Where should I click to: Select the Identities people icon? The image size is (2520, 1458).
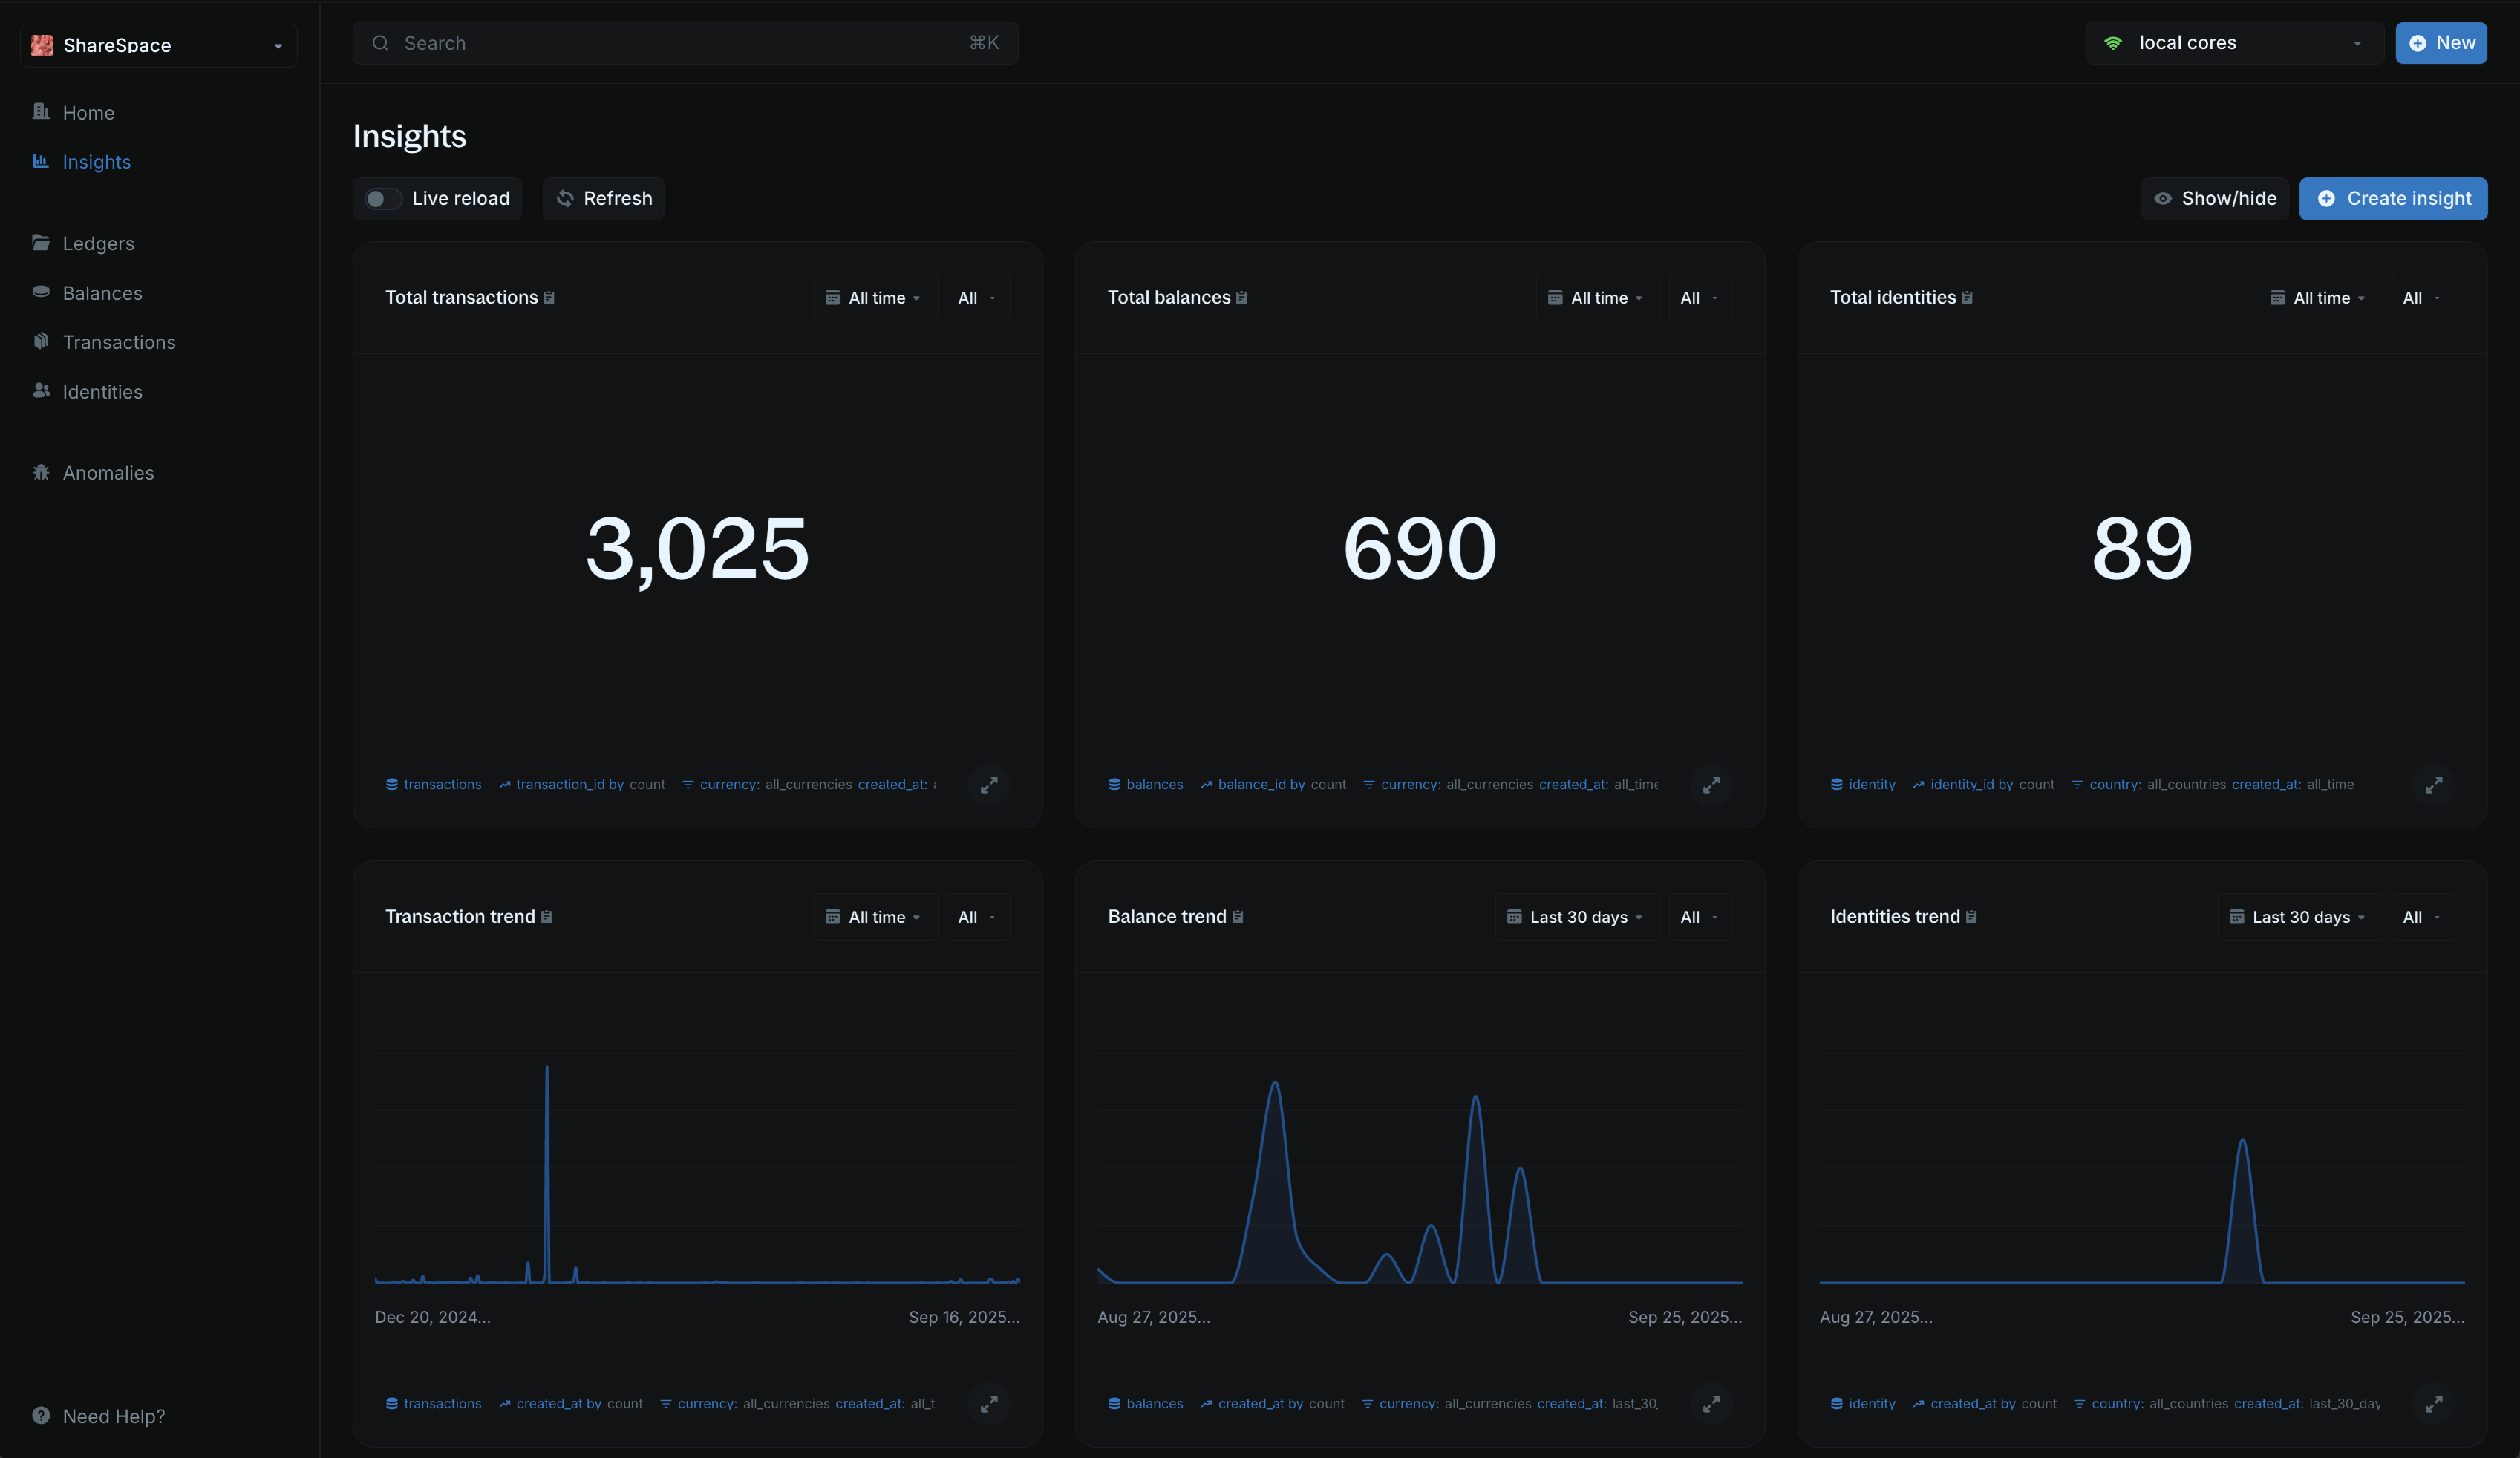pos(41,391)
